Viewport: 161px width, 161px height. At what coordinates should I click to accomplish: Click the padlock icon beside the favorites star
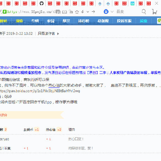71,12
